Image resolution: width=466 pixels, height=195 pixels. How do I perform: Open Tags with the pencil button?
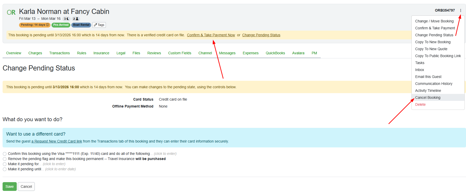[99, 25]
